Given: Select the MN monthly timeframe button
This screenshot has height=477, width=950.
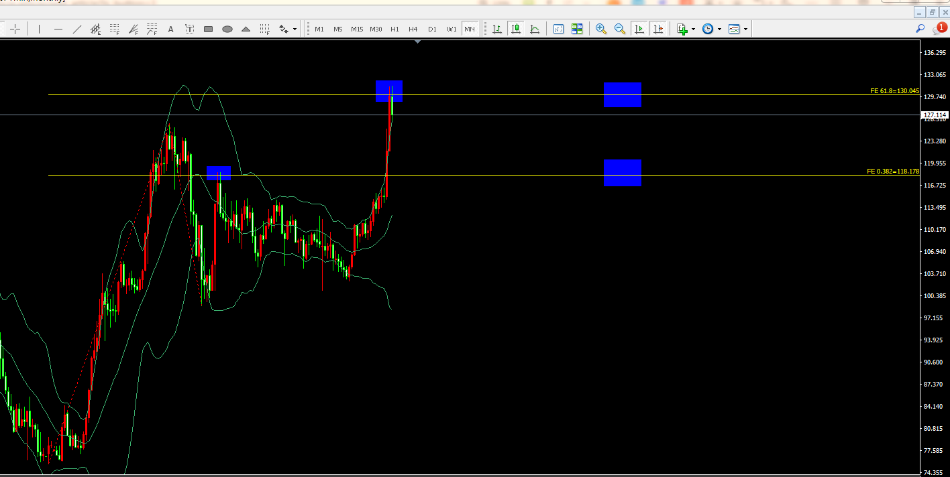Looking at the screenshot, I should [x=470, y=29].
